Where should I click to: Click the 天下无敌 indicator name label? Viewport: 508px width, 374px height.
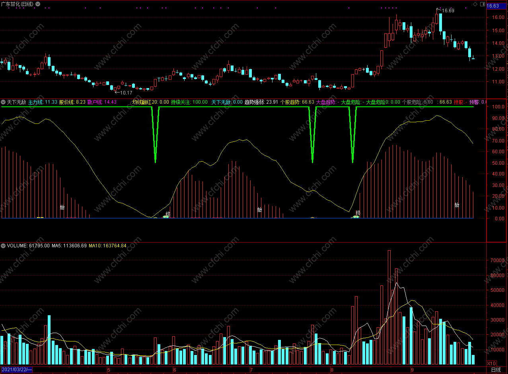tap(16, 102)
